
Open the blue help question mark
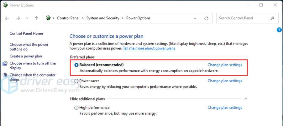tap(279, 30)
